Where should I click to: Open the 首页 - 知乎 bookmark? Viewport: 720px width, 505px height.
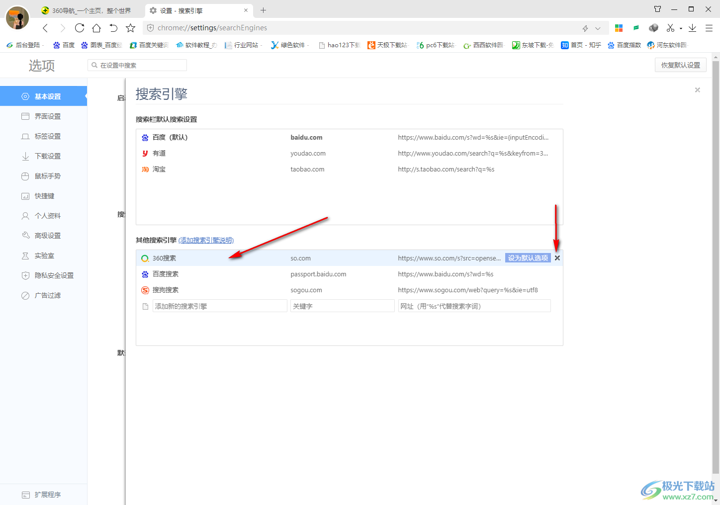click(581, 45)
